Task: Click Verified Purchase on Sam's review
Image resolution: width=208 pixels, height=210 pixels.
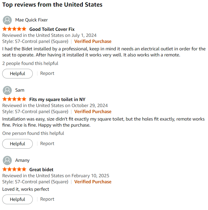Action: tap(93, 112)
